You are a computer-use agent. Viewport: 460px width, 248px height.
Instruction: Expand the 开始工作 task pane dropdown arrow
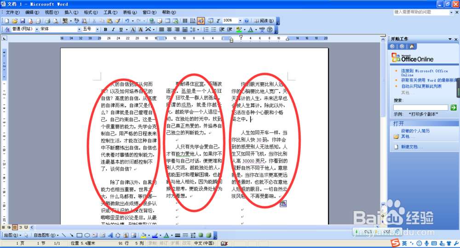pyautogui.click(x=450, y=39)
